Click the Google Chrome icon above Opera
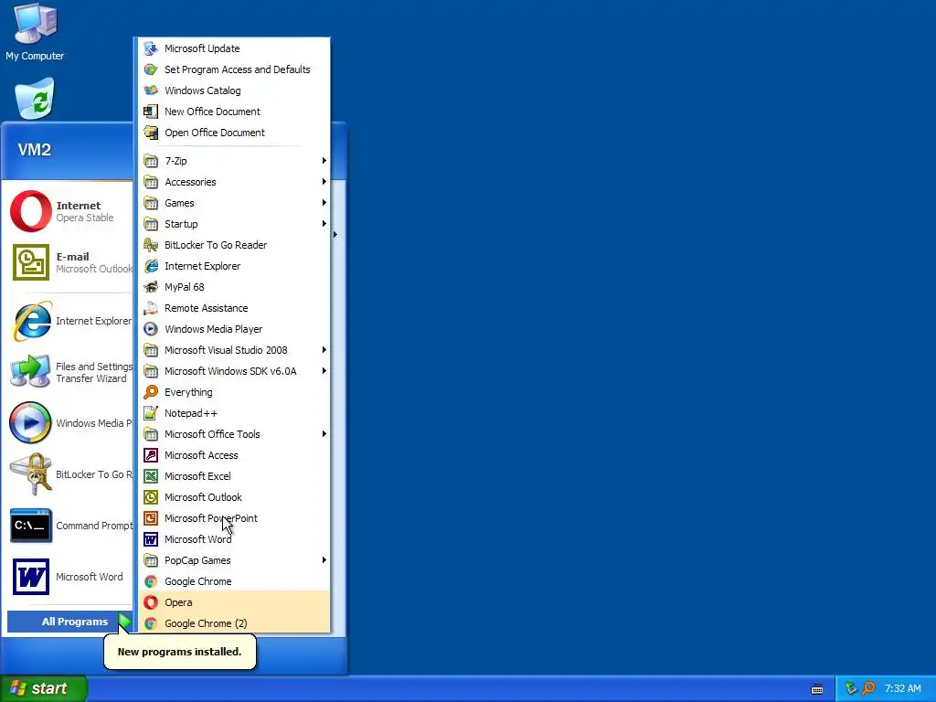 point(151,581)
